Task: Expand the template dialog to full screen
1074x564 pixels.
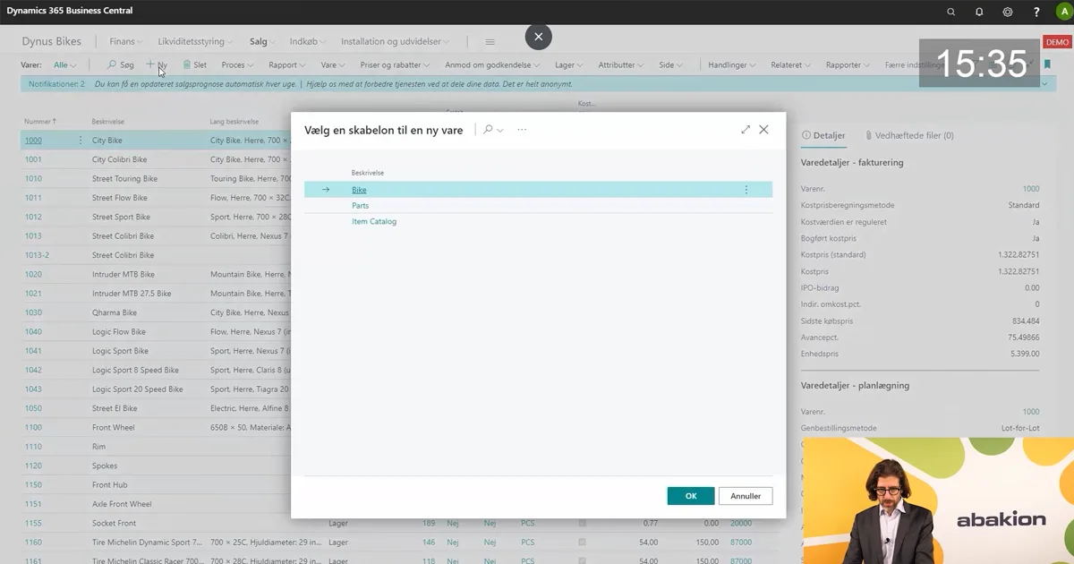Action: [746, 130]
